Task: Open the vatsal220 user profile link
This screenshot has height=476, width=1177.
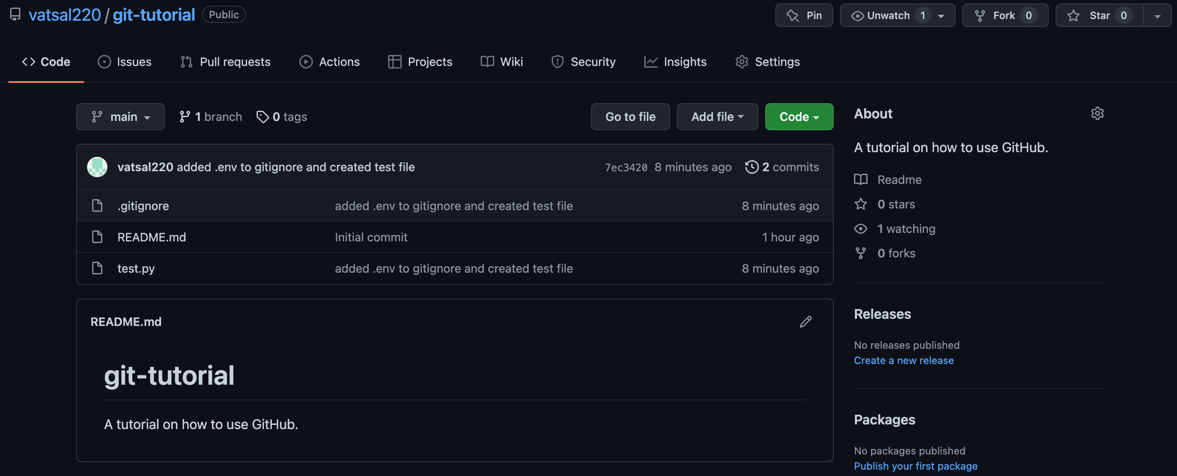Action: (64, 15)
